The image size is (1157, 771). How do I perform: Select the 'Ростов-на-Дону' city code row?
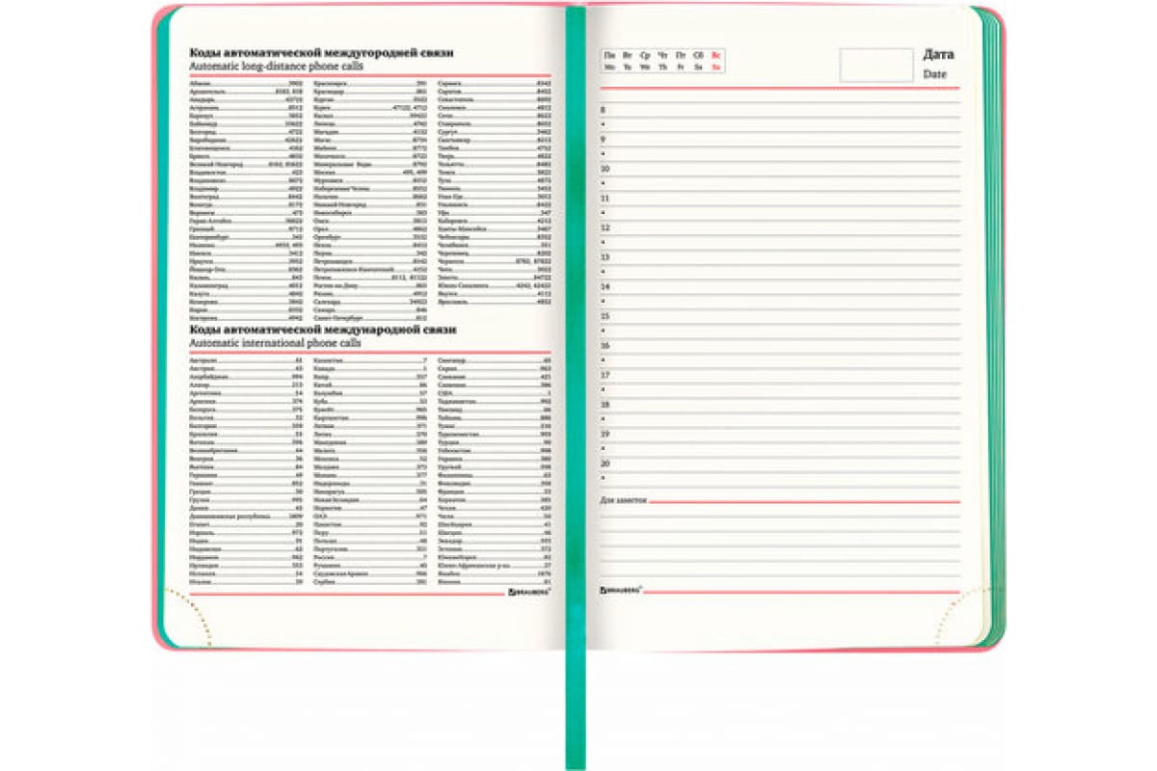[370, 285]
